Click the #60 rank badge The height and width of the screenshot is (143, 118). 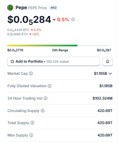pyautogui.click(x=53, y=8)
